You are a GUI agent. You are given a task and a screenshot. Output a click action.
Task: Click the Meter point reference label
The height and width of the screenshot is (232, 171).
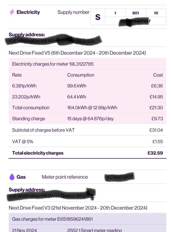click(65, 177)
